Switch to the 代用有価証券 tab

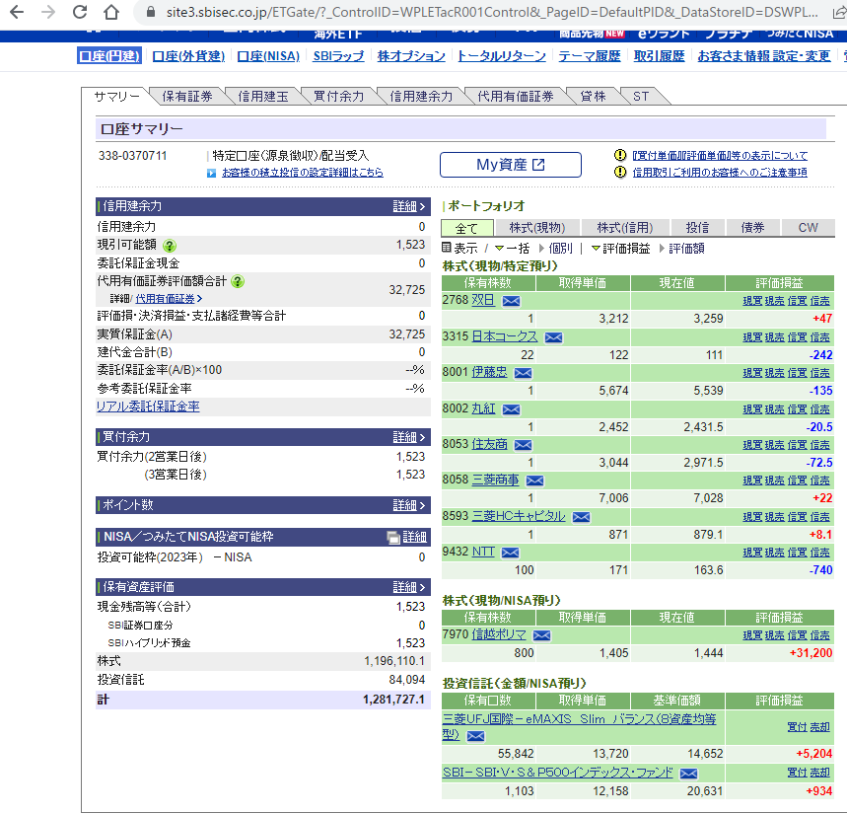516,97
